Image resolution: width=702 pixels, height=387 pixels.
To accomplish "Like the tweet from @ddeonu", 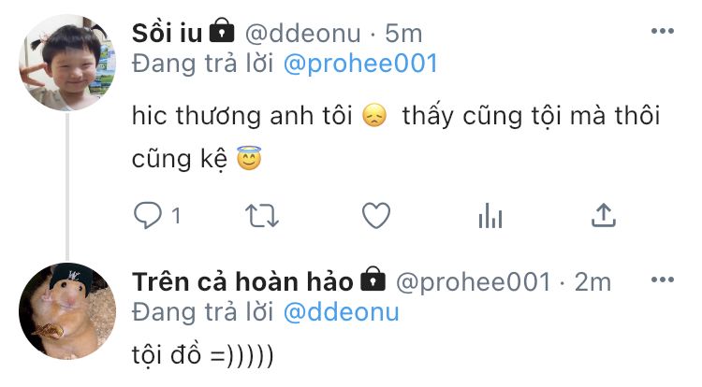I will [x=376, y=215].
